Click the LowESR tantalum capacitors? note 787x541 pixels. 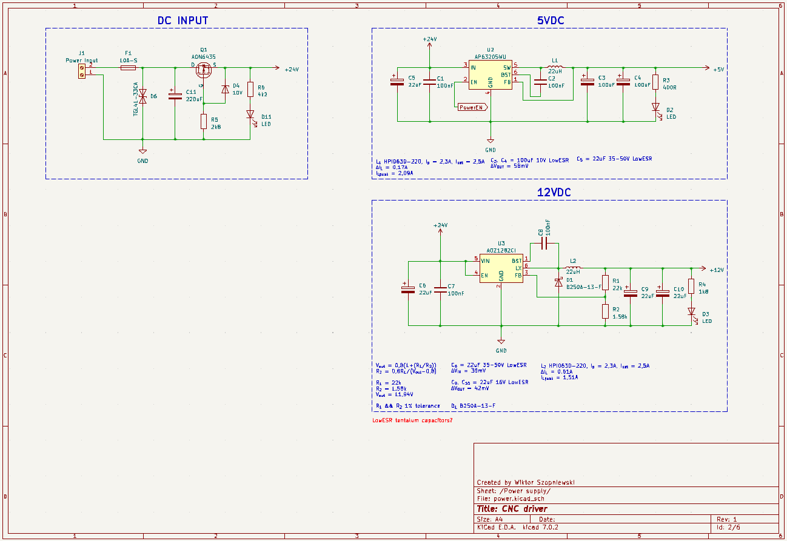(x=412, y=419)
